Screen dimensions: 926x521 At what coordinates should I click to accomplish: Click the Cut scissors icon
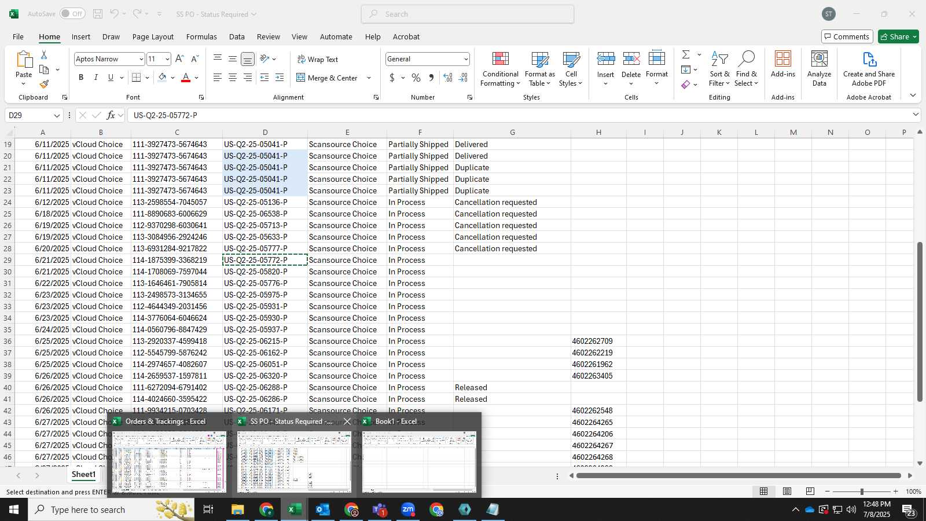tap(43, 55)
